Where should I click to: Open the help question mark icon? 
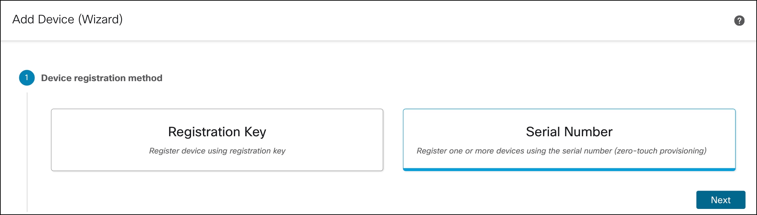pos(739,21)
